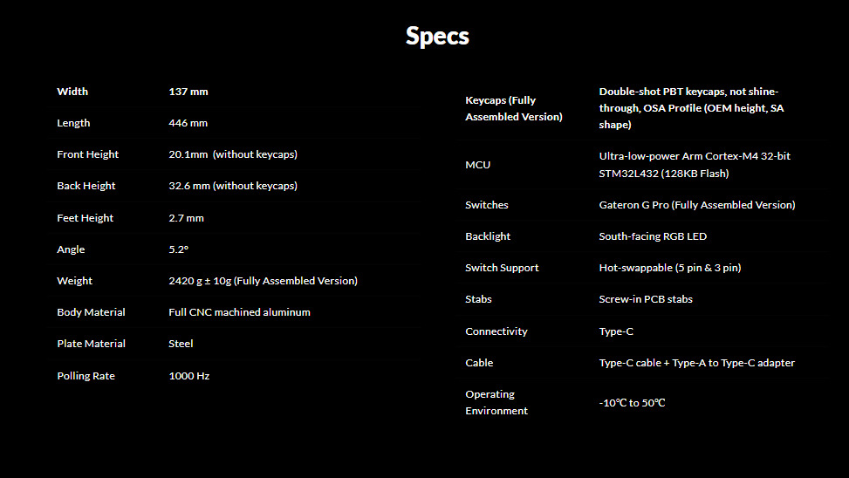Click the 1000 Hz polling rate value

[x=188, y=376]
